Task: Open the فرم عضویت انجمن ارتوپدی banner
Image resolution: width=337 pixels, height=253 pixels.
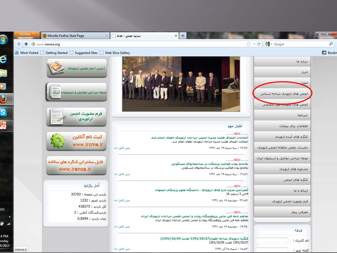Action: click(77, 116)
